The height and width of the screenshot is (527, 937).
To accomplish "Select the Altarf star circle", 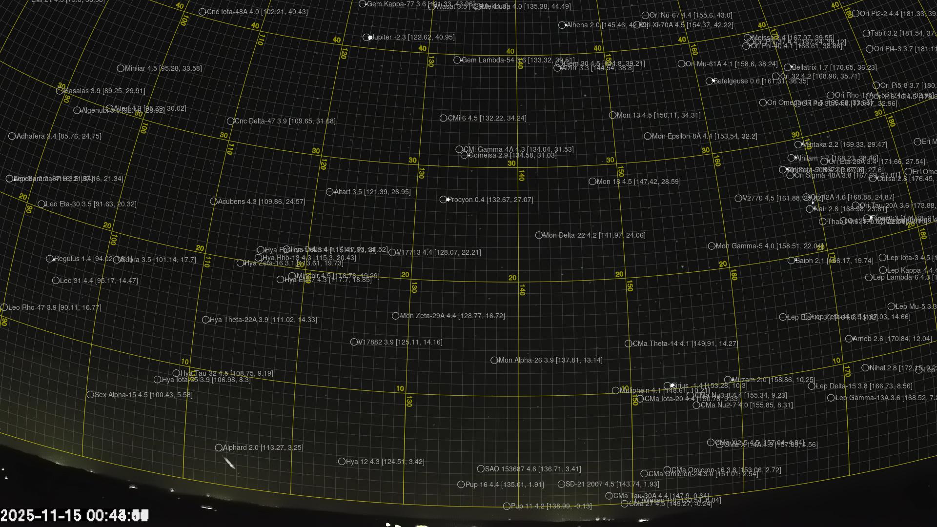I will point(329,192).
